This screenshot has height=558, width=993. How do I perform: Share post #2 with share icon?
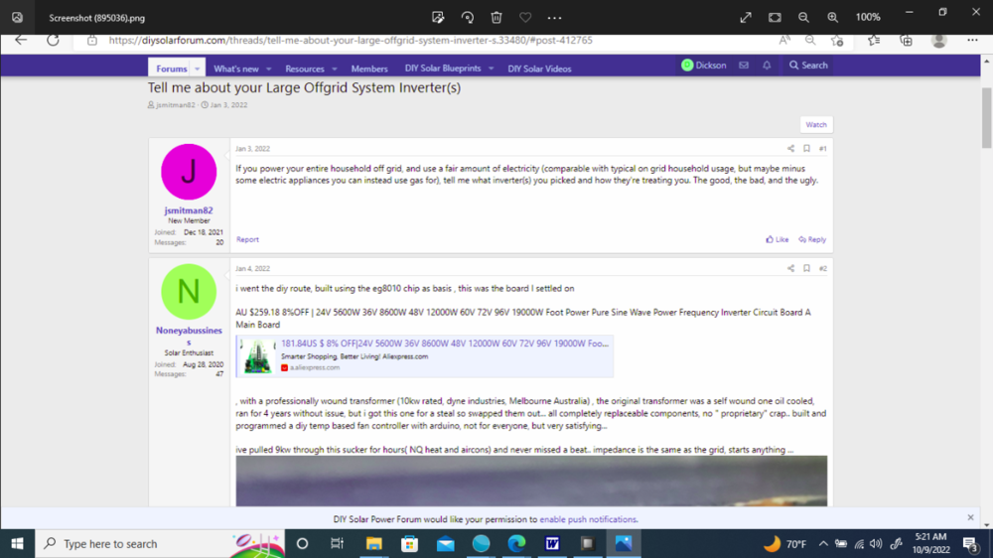tap(791, 268)
